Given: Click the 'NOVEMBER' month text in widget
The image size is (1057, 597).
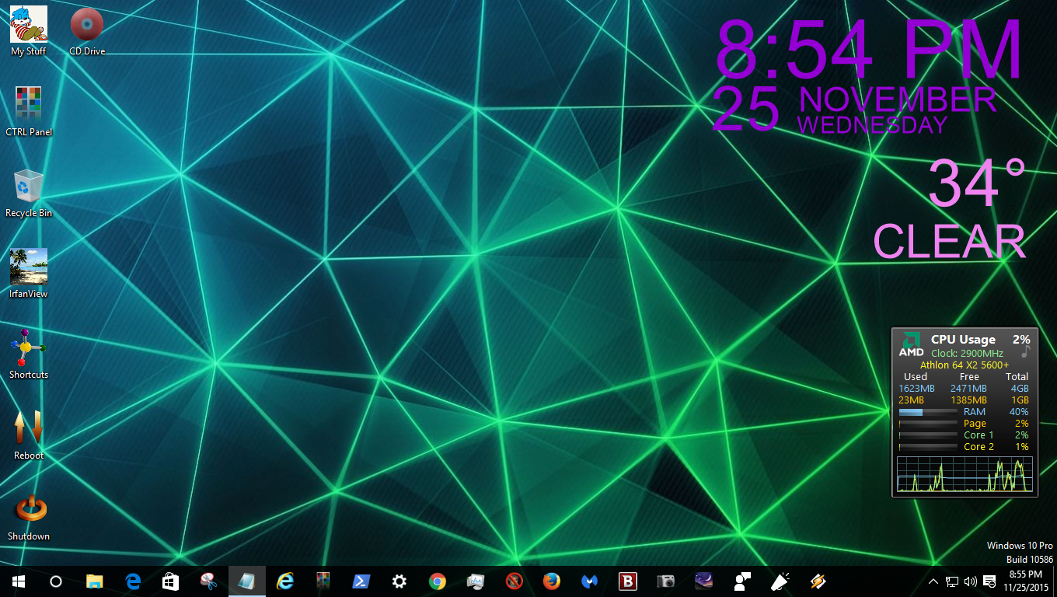Looking at the screenshot, I should pos(898,100).
